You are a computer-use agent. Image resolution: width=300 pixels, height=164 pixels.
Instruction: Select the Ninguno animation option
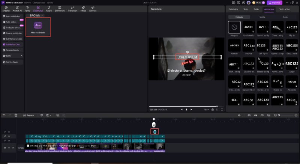coord(234,27)
